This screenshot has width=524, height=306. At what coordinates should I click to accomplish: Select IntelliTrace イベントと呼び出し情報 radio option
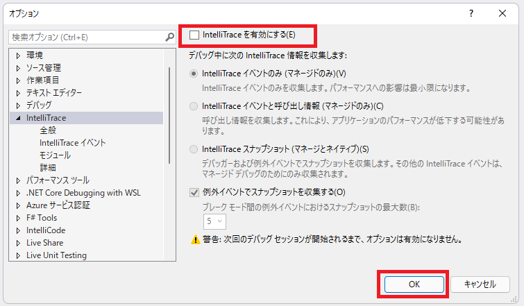[x=194, y=106]
